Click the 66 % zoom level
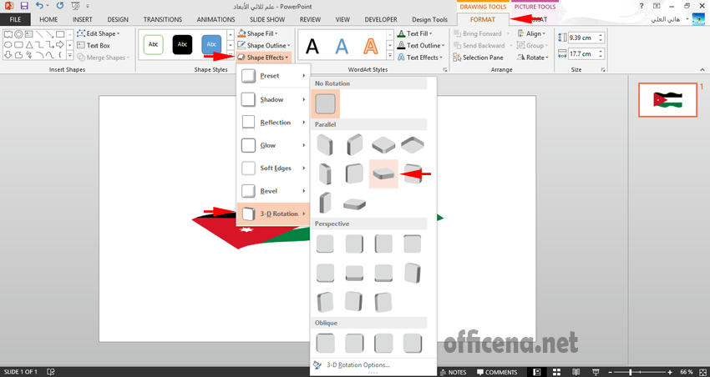710x377 pixels. [x=687, y=372]
